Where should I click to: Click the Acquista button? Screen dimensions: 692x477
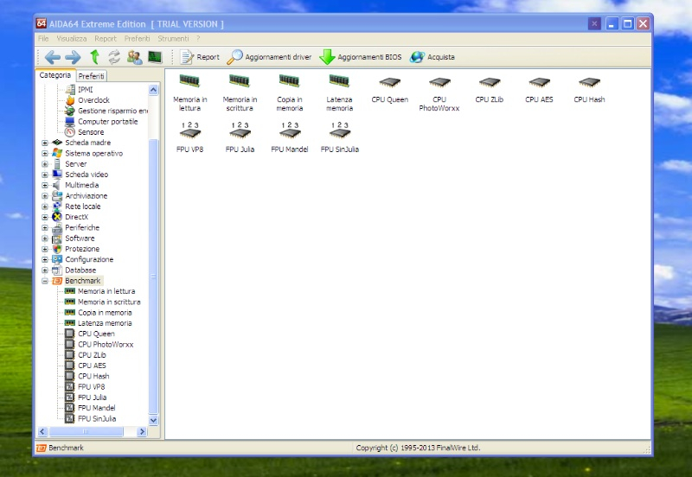[x=432, y=57]
